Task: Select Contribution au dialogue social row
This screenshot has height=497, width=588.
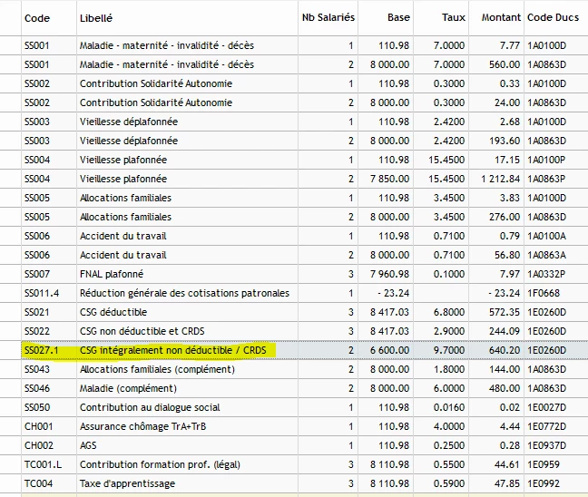Action: (150, 407)
